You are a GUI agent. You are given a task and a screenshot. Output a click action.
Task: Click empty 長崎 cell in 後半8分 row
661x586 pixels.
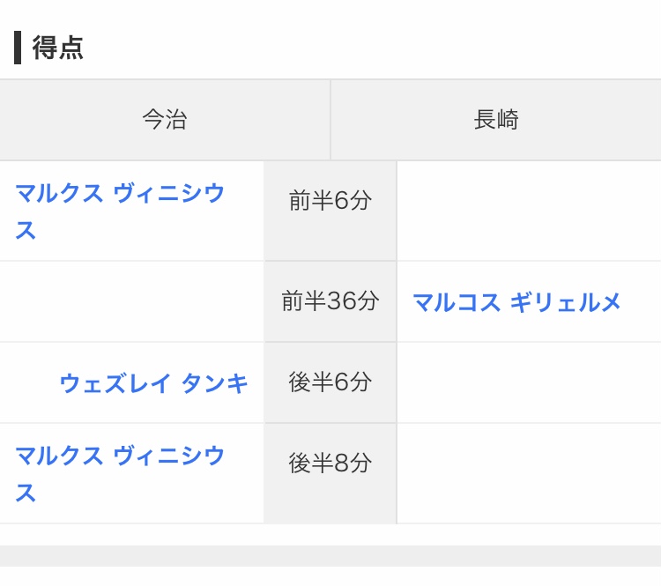pyautogui.click(x=529, y=473)
